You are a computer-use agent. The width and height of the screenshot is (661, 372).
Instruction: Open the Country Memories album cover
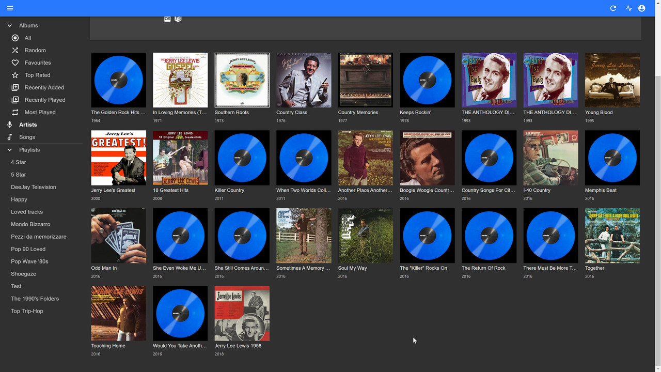pos(366,80)
